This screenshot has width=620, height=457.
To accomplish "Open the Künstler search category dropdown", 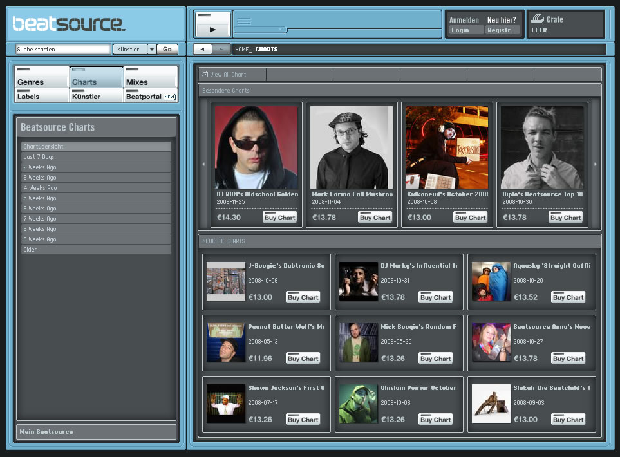I will [x=135, y=49].
